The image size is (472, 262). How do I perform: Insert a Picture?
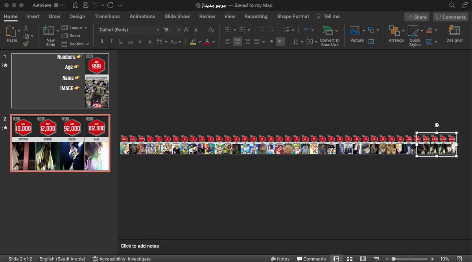[357, 34]
